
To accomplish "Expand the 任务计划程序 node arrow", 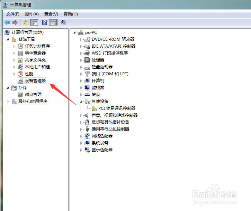I will 14,46.
